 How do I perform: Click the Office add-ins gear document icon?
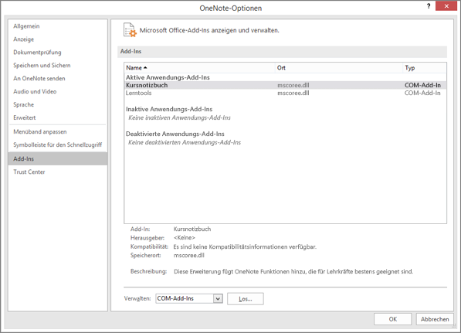[x=130, y=30]
